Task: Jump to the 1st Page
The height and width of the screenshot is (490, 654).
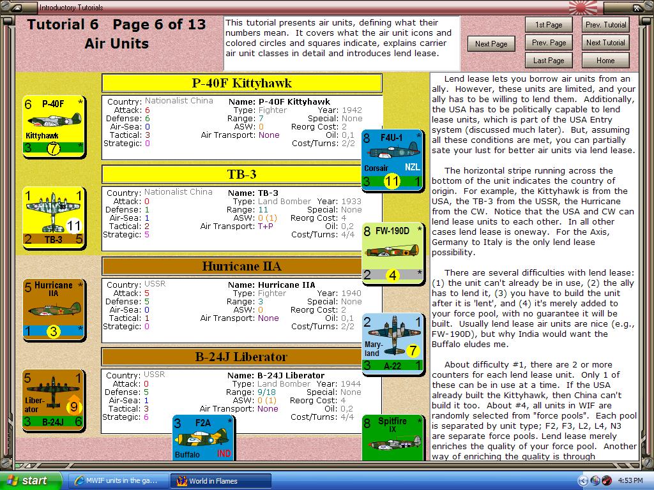Action: [x=549, y=25]
